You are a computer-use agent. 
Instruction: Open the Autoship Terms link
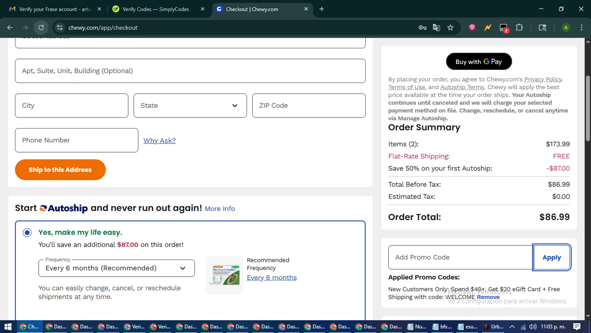click(462, 87)
